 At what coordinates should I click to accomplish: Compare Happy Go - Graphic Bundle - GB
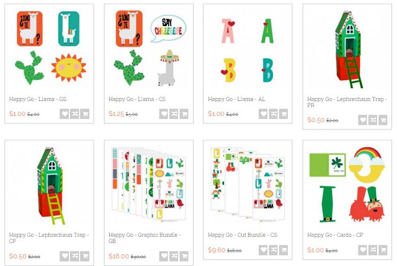[174, 256]
